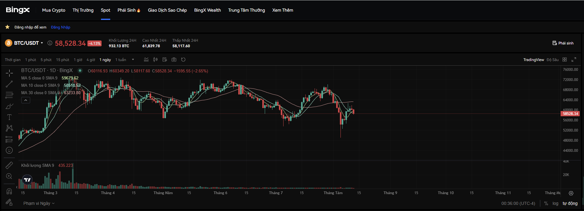Open the chart patterns tool
This screenshot has height=211, width=584.
(9, 128)
